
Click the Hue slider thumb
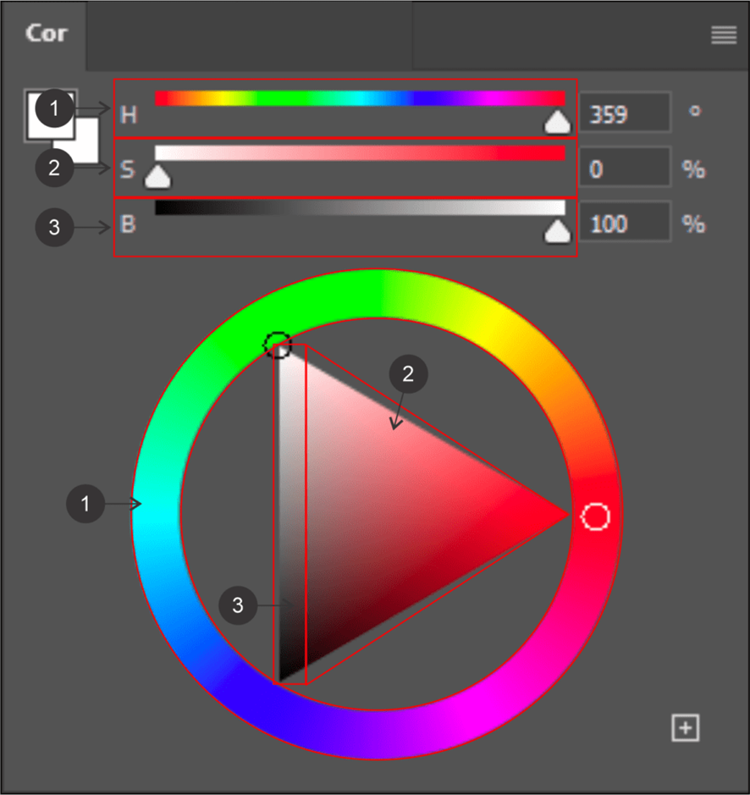click(x=557, y=123)
